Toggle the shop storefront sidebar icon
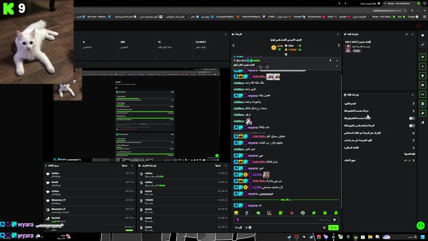428x241 pixels. (423, 104)
